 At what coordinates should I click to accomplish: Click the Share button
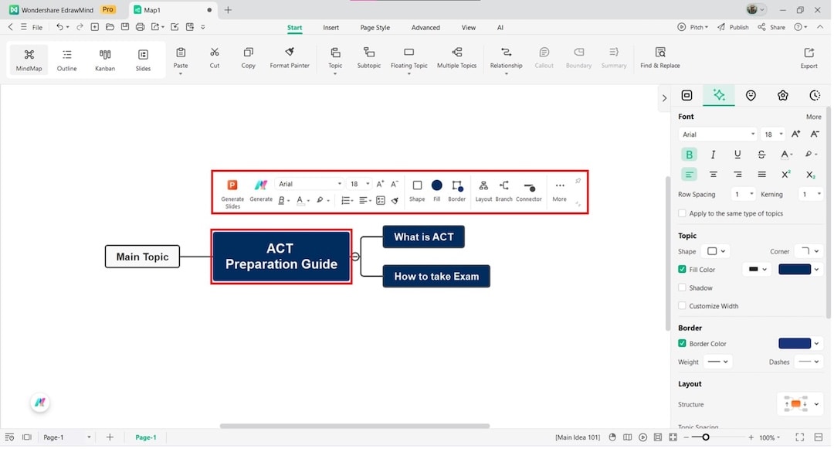[771, 27]
